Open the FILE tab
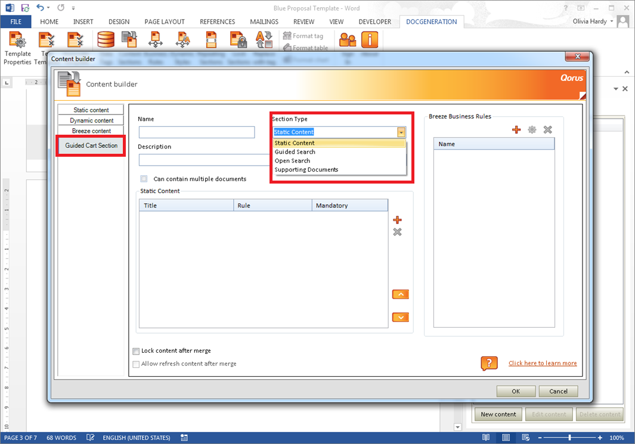The height and width of the screenshot is (444, 635). (16, 21)
